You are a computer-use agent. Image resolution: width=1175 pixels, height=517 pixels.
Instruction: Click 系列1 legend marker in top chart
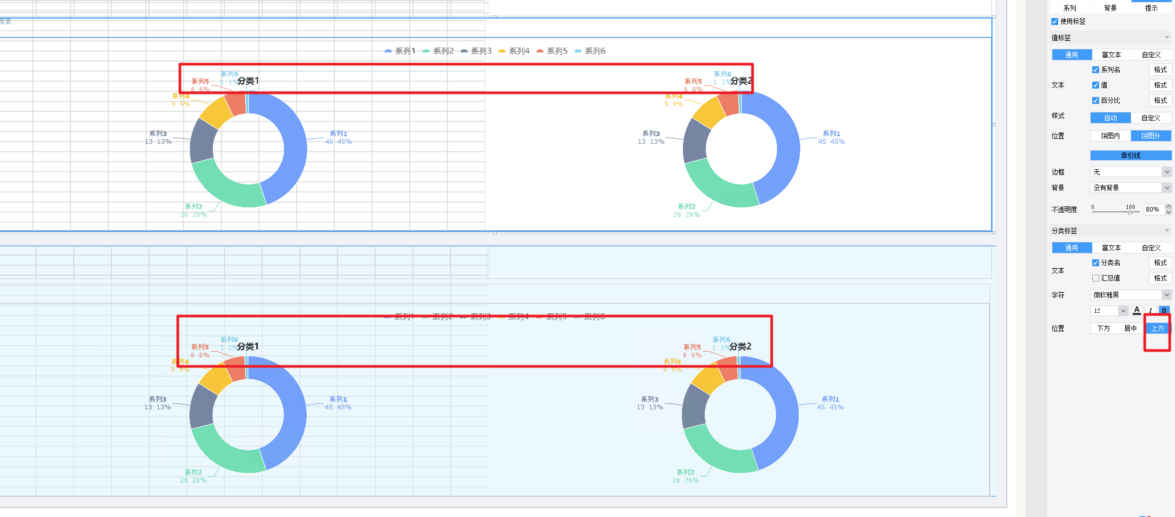pyautogui.click(x=388, y=51)
